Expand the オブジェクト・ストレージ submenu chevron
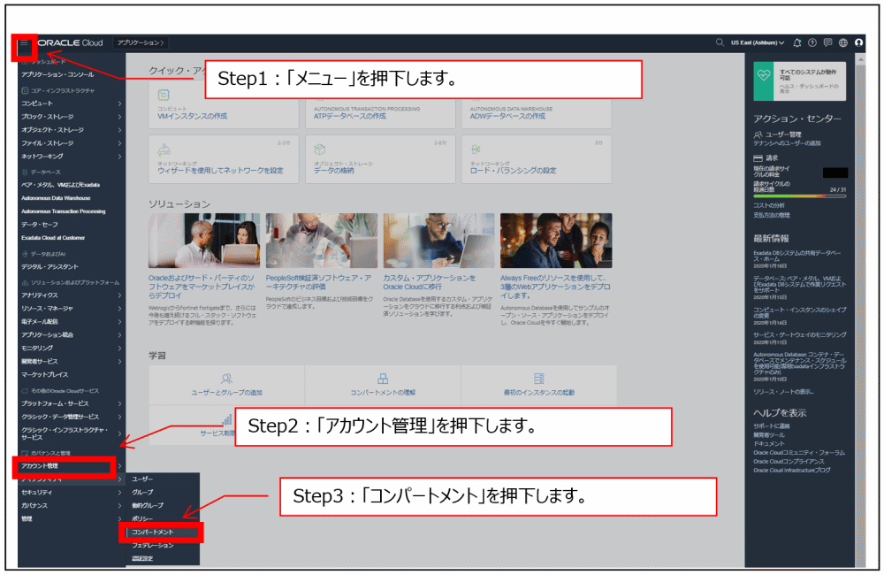 [119, 130]
